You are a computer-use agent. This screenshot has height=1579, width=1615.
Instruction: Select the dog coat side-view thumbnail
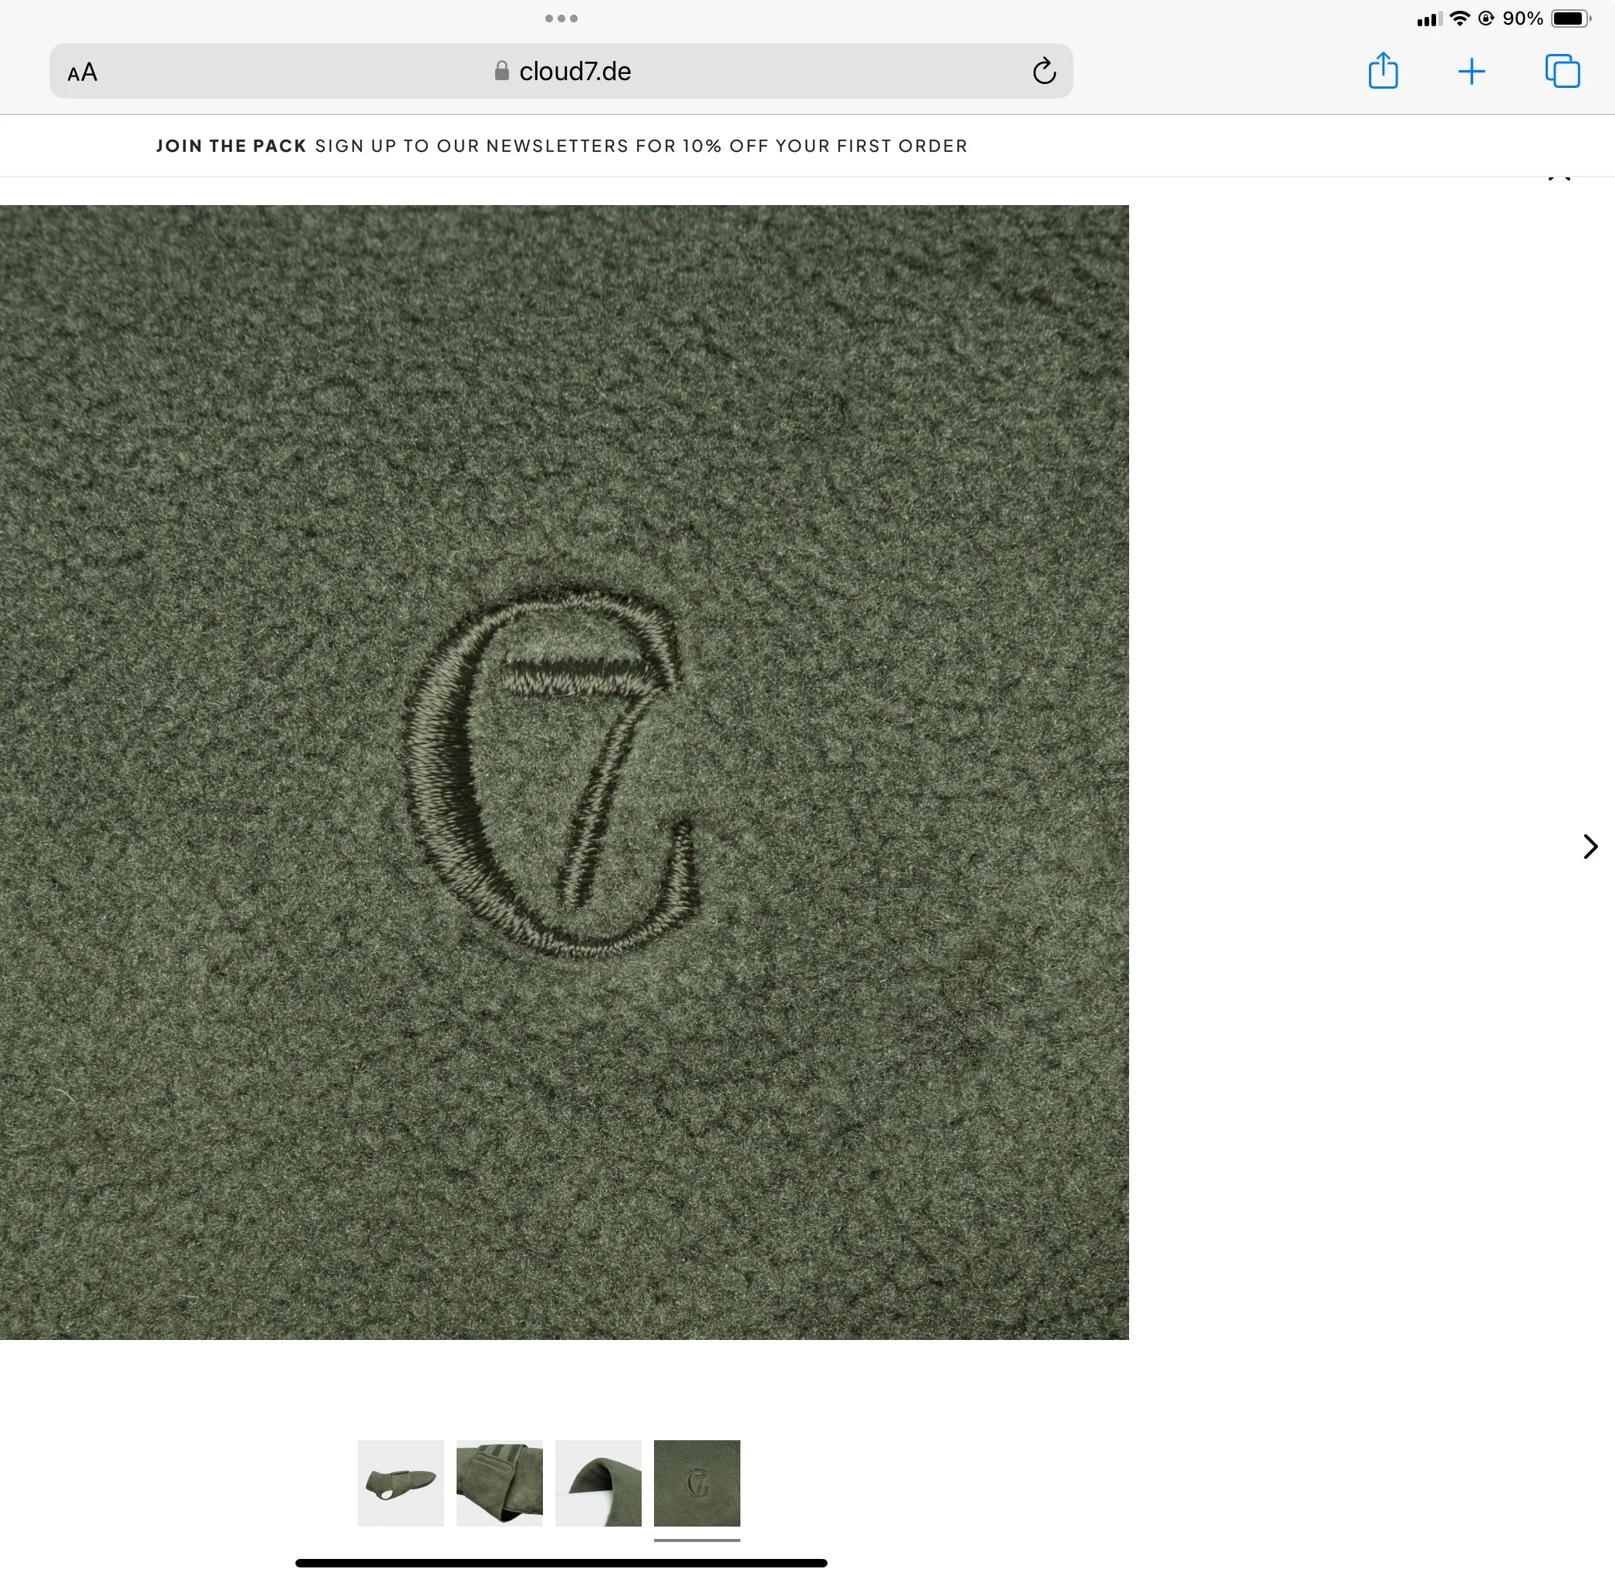pyautogui.click(x=400, y=1483)
